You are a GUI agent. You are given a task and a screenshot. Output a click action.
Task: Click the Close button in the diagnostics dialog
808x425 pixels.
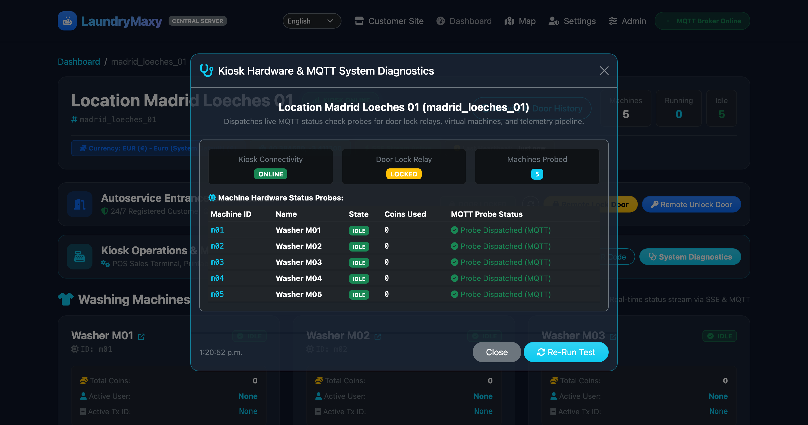tap(496, 352)
